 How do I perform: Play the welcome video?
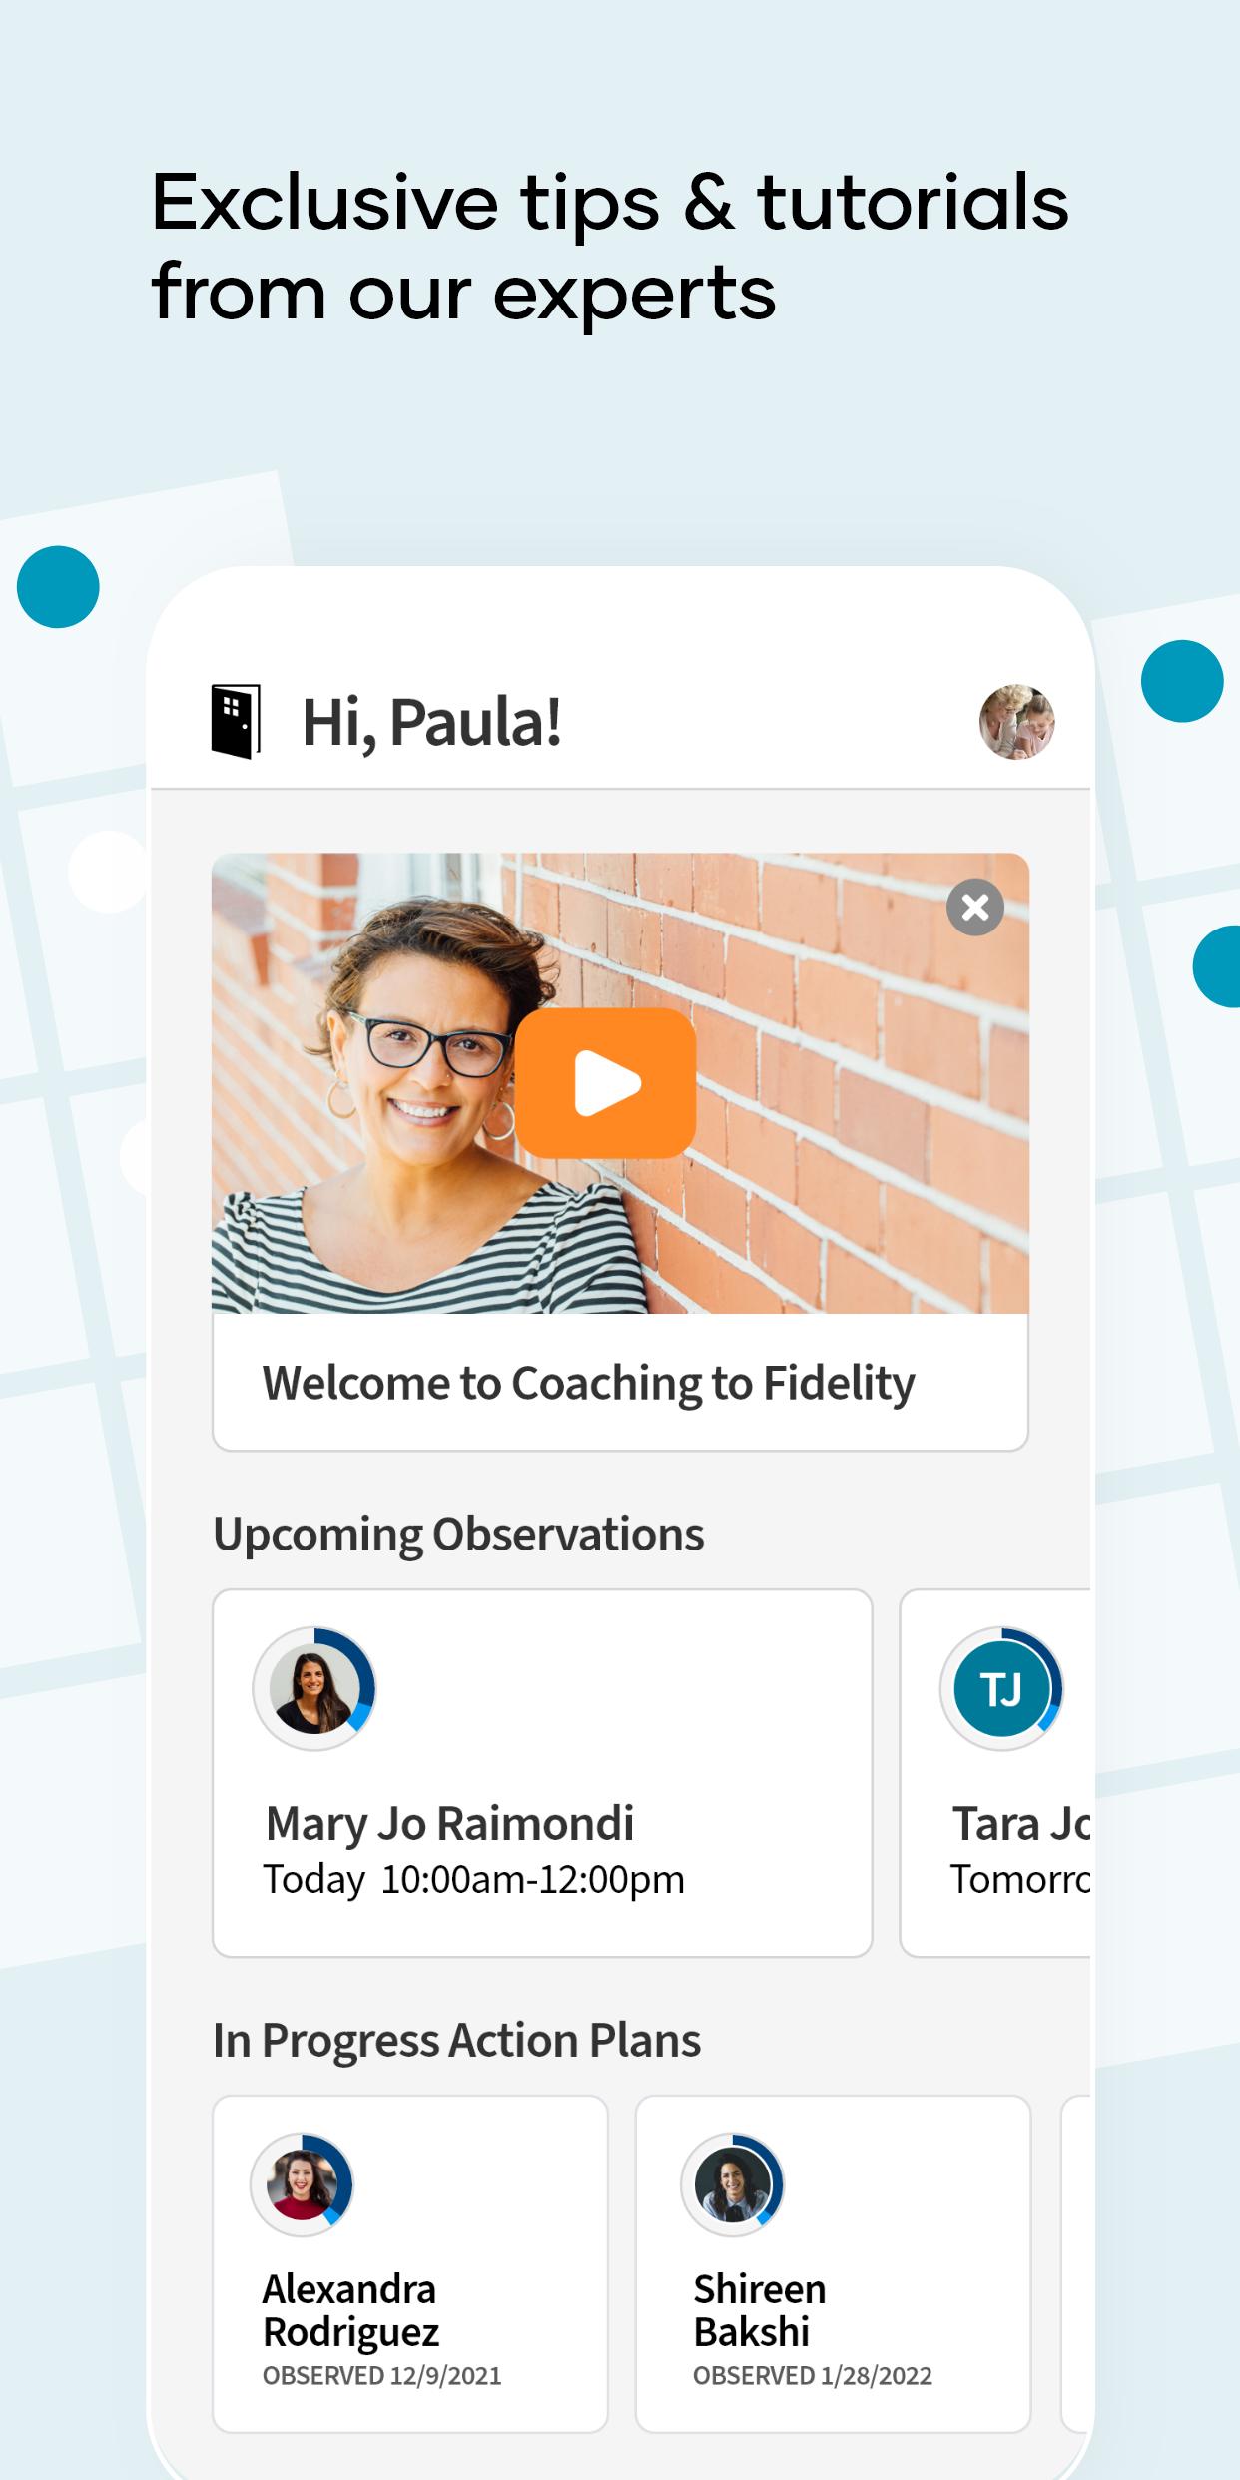(x=605, y=1083)
